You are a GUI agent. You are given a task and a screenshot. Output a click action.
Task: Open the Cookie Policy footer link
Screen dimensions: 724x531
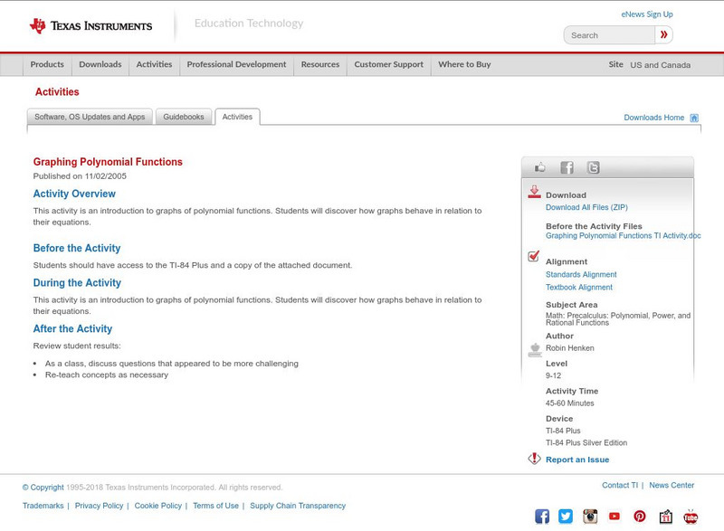157,506
